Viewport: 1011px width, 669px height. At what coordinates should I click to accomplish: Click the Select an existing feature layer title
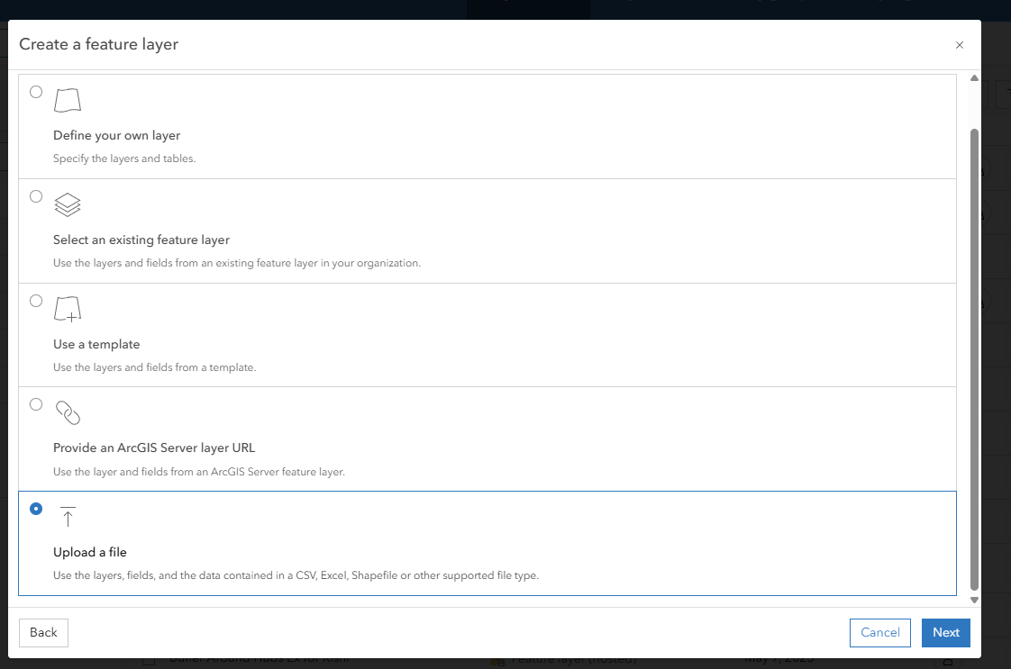141,240
